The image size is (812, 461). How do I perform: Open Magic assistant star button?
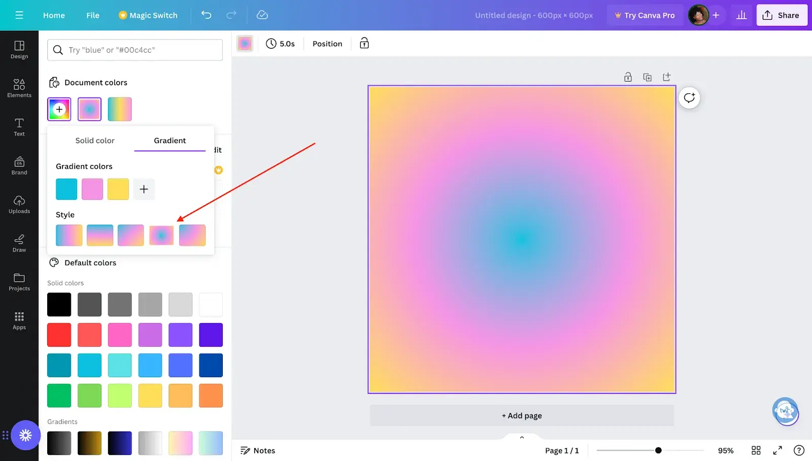pyautogui.click(x=25, y=435)
